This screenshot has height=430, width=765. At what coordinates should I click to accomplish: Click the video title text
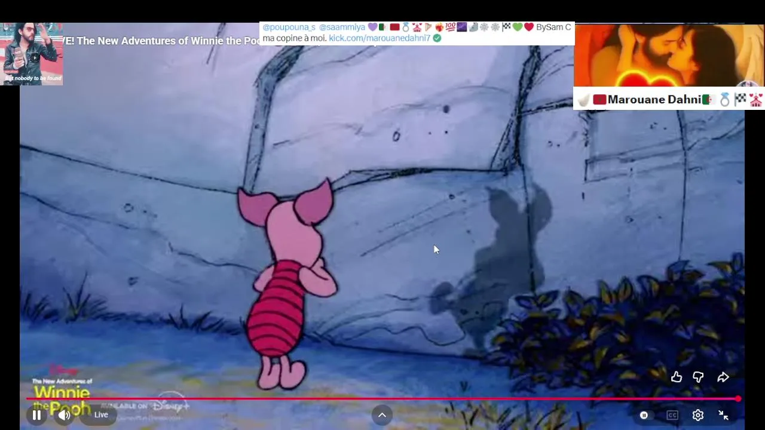pos(161,41)
